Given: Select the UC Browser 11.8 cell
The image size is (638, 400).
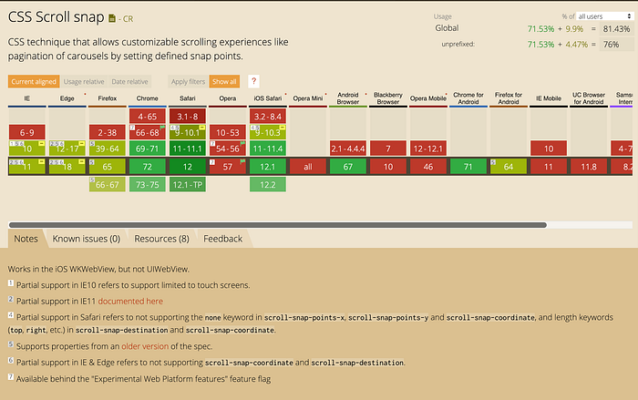Looking at the screenshot, I should click(589, 167).
